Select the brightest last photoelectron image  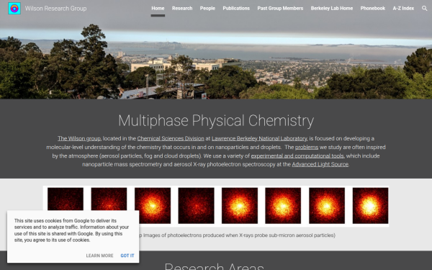(x=370, y=205)
